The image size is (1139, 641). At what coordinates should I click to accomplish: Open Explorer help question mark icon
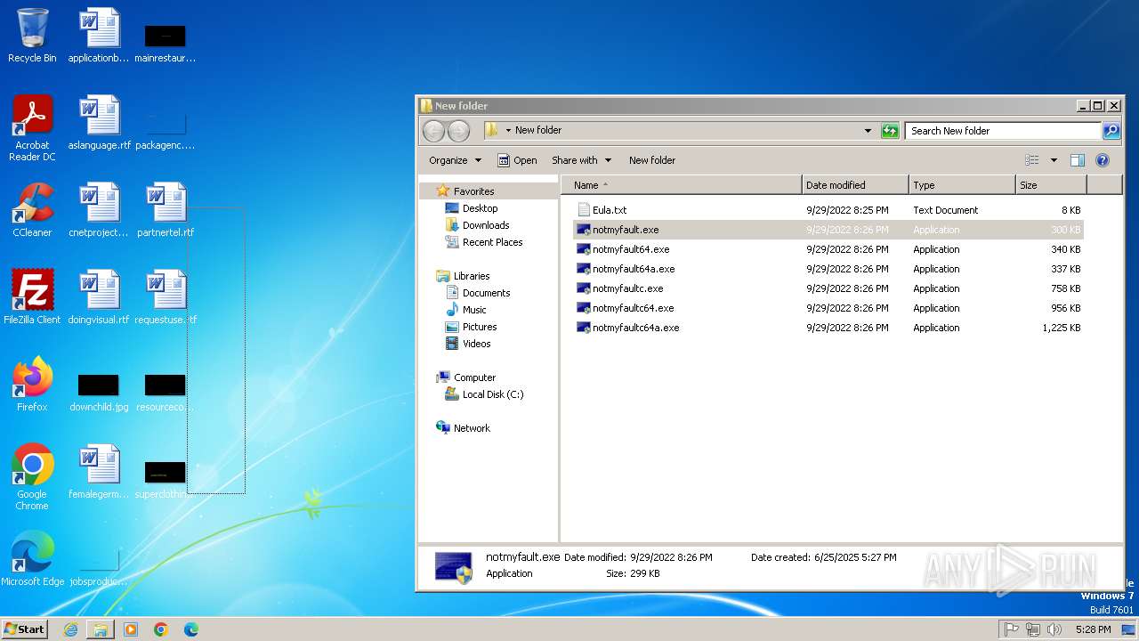(x=1103, y=160)
